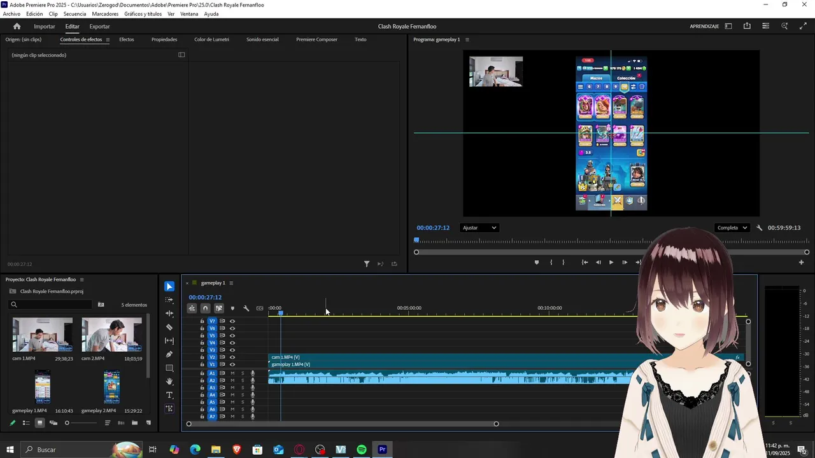
Task: Click the Program monitor playhead scrubber
Action: tap(416, 240)
